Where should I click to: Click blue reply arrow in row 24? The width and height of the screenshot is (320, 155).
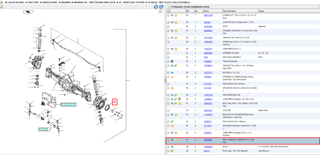tap(172, 15)
